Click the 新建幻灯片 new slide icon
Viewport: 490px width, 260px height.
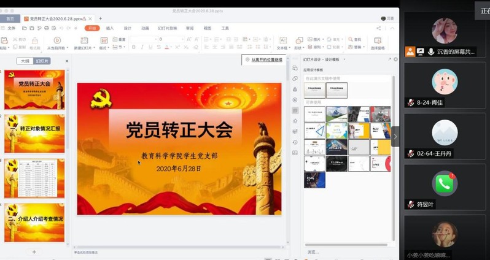(84, 40)
